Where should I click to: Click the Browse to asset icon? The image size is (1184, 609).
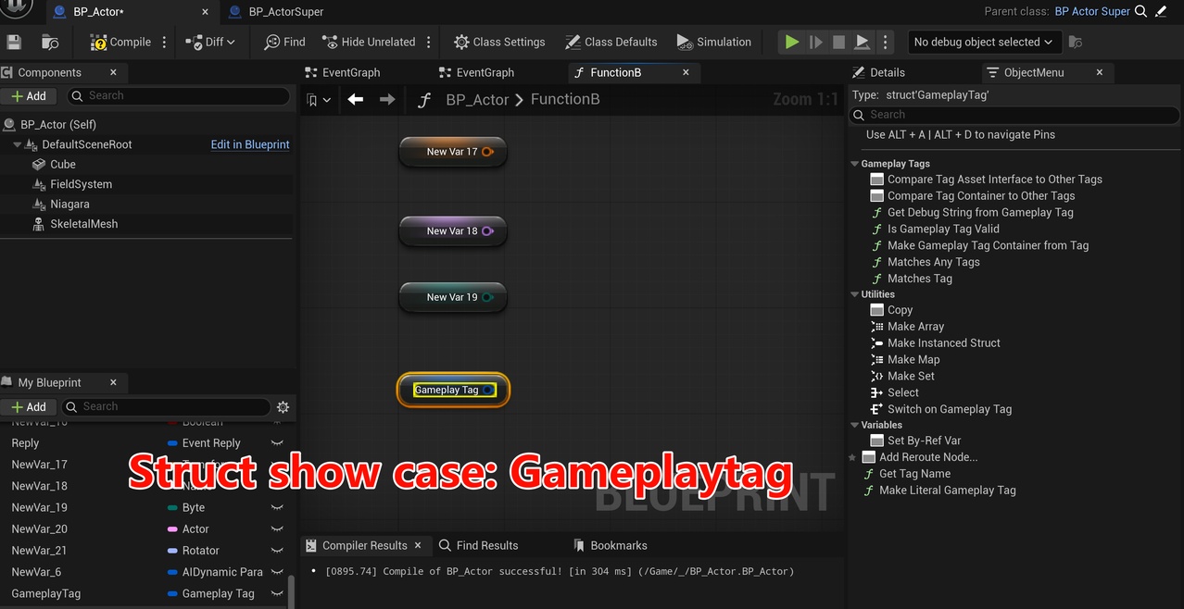tap(50, 42)
